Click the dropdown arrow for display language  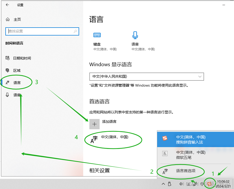(x=200, y=77)
